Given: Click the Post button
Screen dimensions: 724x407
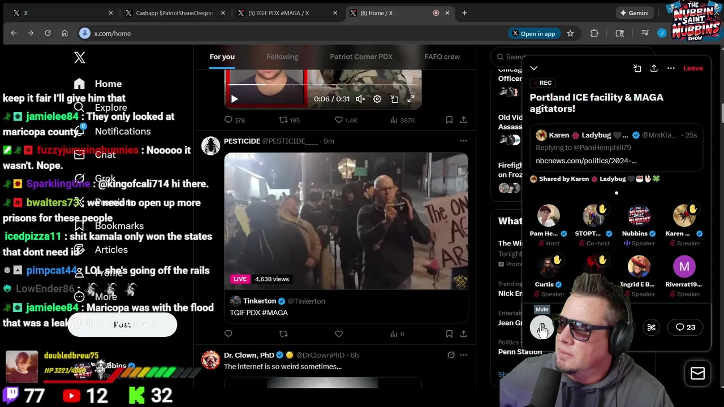Looking at the screenshot, I should pyautogui.click(x=122, y=324).
